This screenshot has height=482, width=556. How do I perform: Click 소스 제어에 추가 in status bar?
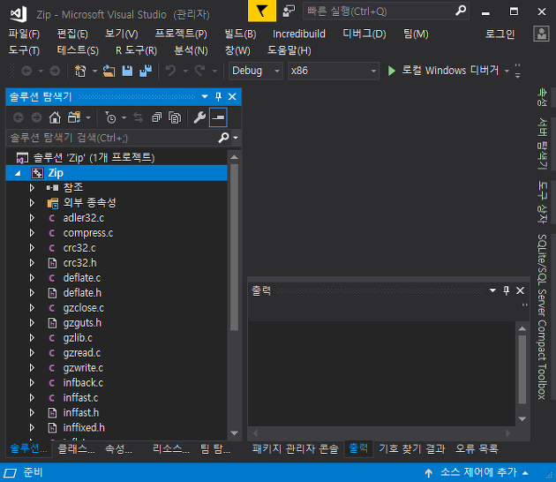[478, 472]
